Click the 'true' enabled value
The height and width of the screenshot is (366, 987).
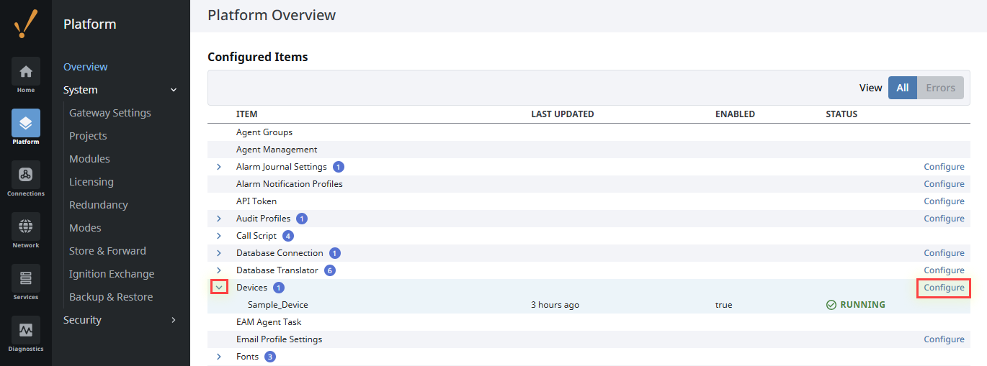tap(724, 305)
